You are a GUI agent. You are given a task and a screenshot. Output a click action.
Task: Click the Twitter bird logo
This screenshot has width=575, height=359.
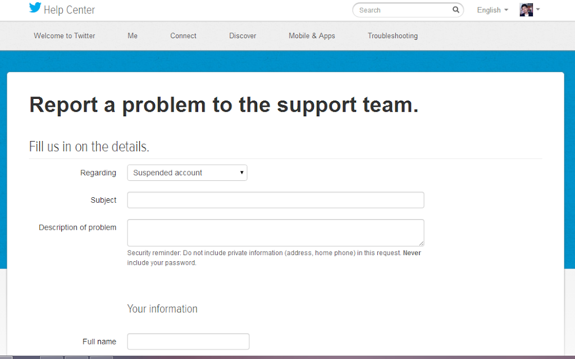(x=35, y=8)
